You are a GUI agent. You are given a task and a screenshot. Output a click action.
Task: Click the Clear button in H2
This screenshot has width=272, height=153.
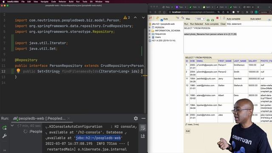coord(223,24)
